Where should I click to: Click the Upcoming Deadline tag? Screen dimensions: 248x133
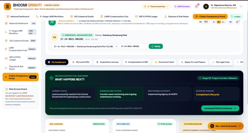[x=193, y=124]
